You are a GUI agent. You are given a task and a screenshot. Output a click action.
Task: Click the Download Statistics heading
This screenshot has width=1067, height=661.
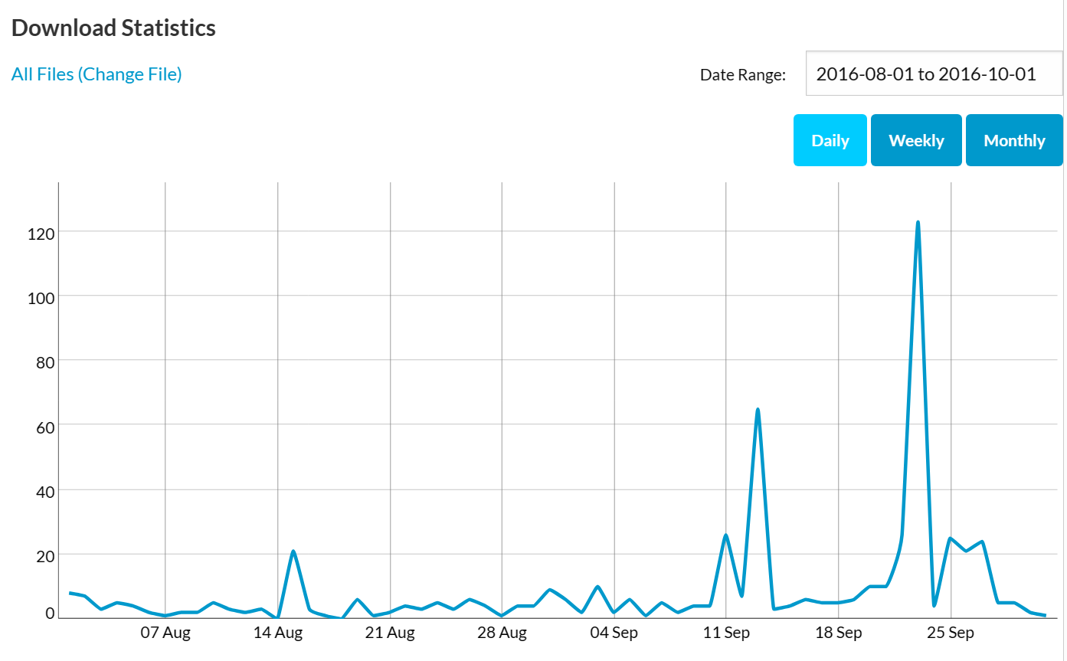pos(113,28)
